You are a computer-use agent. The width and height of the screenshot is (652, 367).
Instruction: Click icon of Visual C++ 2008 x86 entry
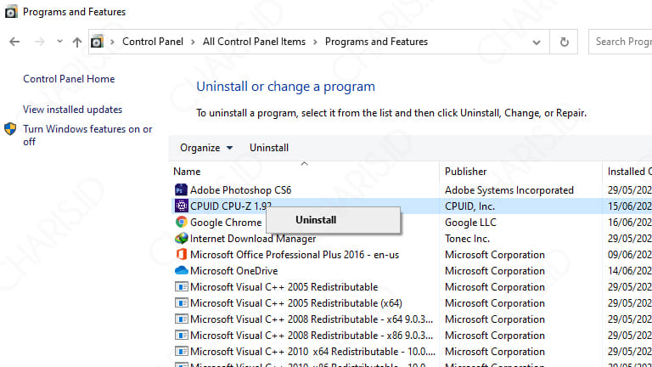(181, 336)
